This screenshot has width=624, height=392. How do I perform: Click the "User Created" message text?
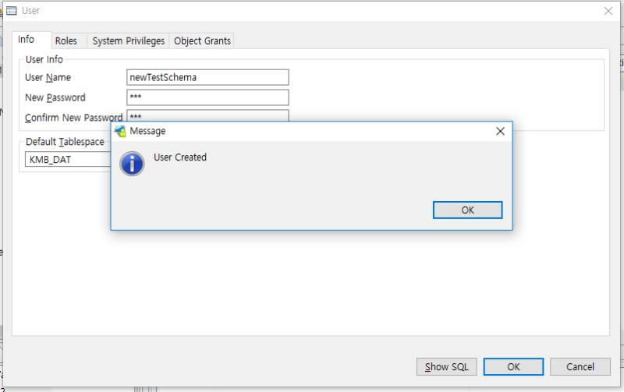point(180,157)
